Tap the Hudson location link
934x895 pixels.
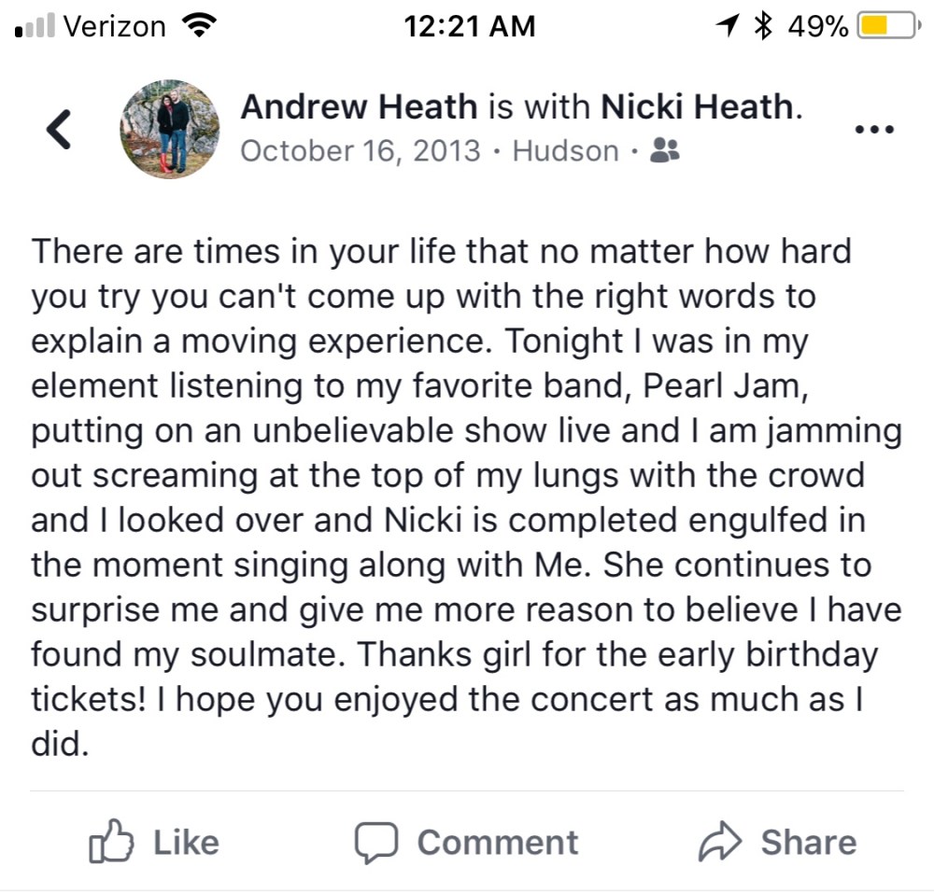click(x=565, y=151)
